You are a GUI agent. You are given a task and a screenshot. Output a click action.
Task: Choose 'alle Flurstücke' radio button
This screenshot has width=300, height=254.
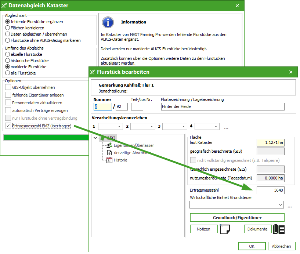7,73
